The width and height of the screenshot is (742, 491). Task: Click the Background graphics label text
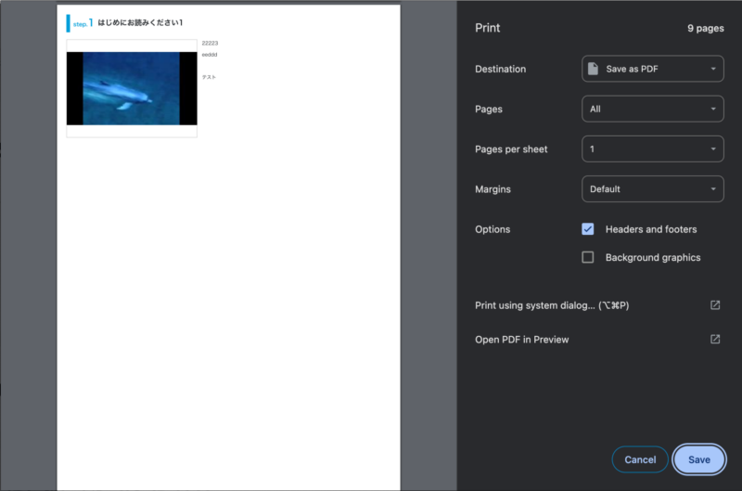pos(652,258)
